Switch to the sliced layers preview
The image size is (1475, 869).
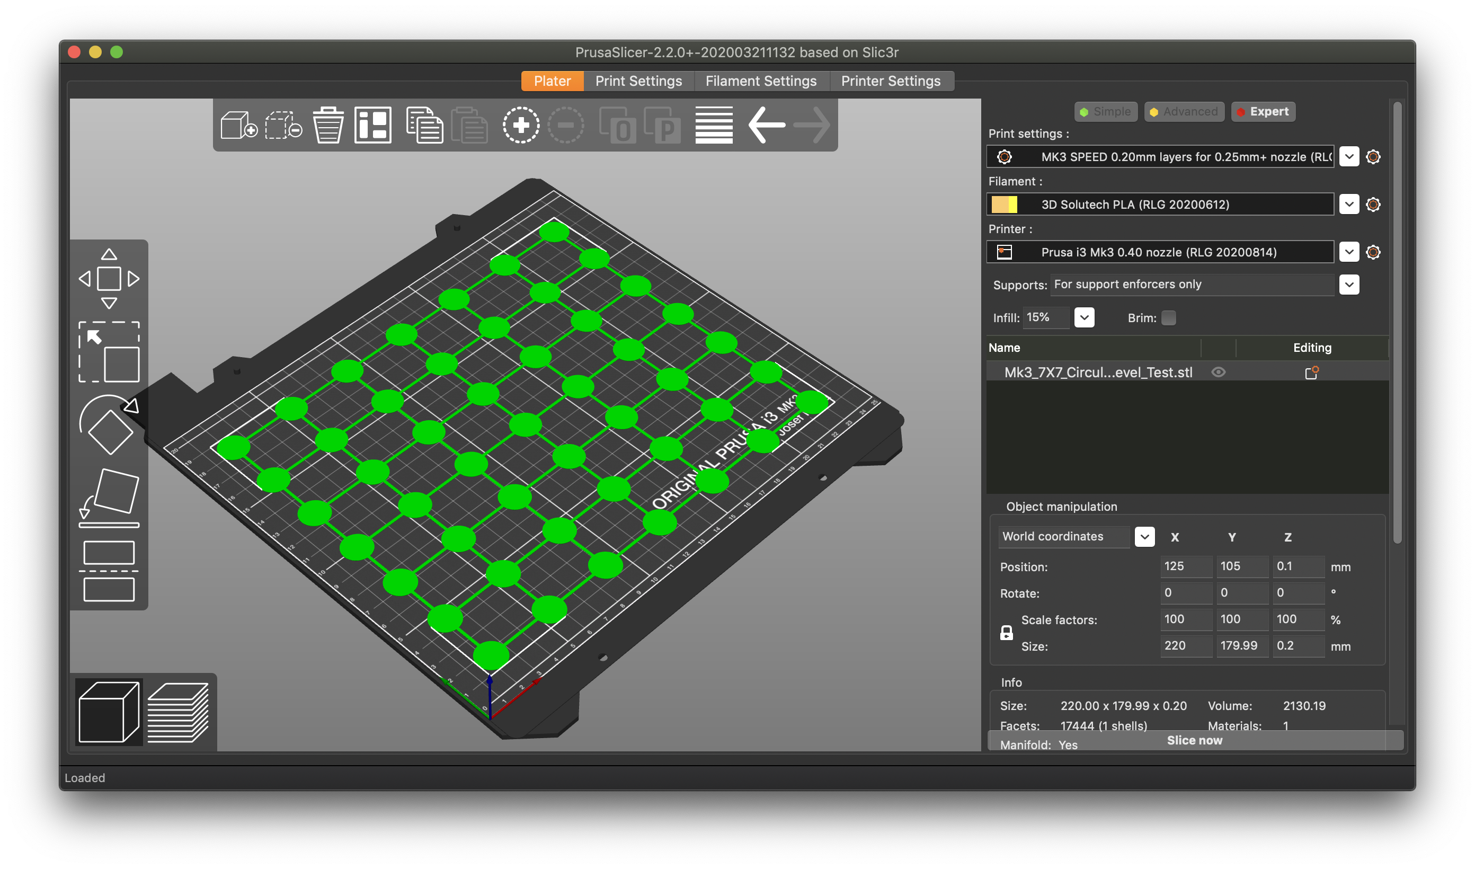(x=178, y=712)
